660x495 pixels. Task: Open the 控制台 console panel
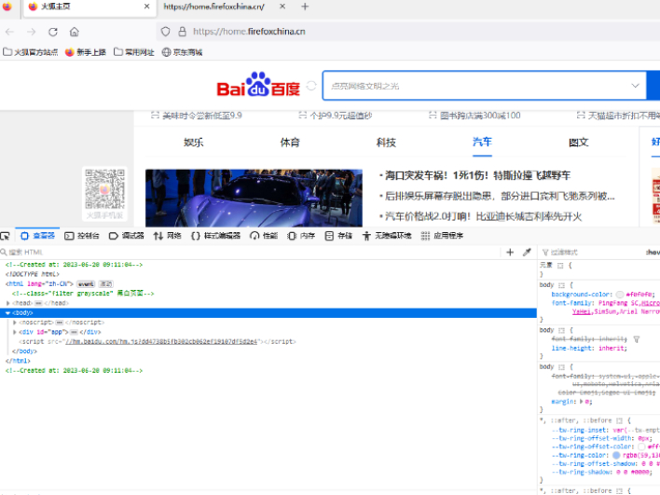pyautogui.click(x=82, y=236)
